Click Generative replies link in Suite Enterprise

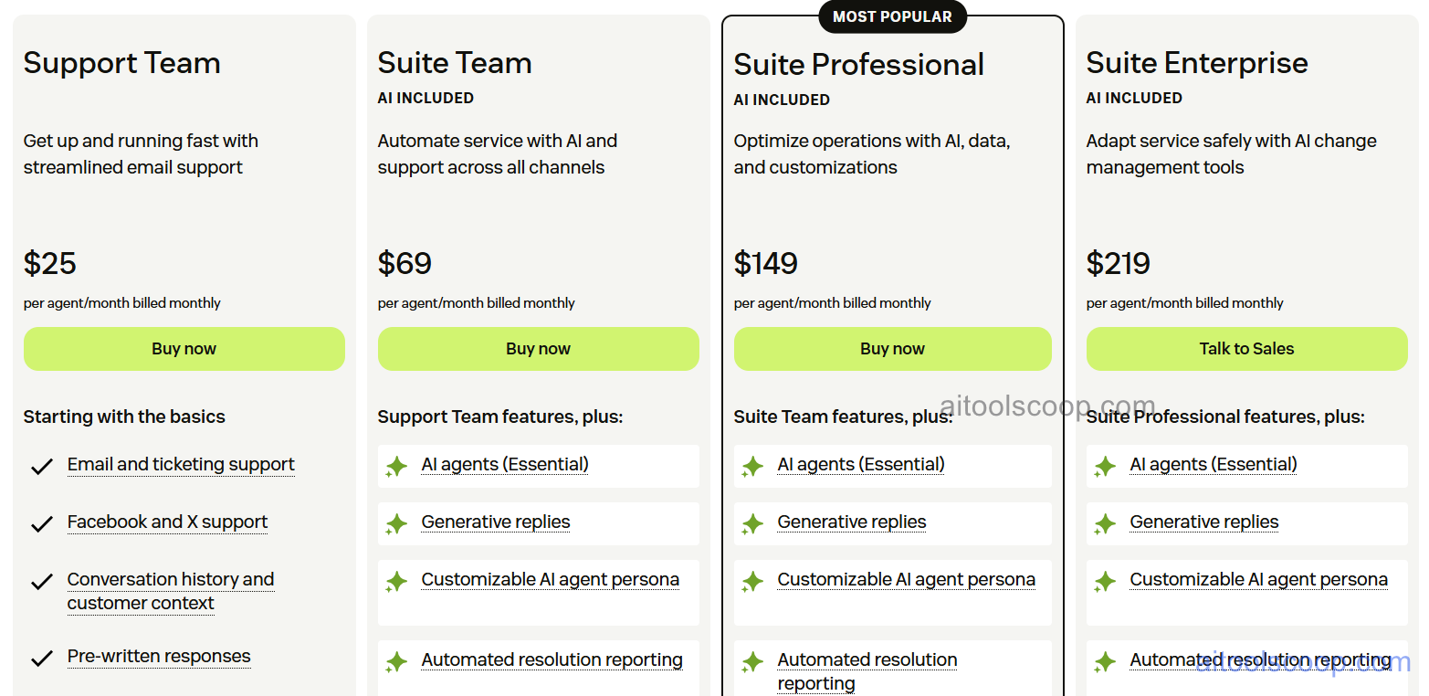click(1204, 522)
